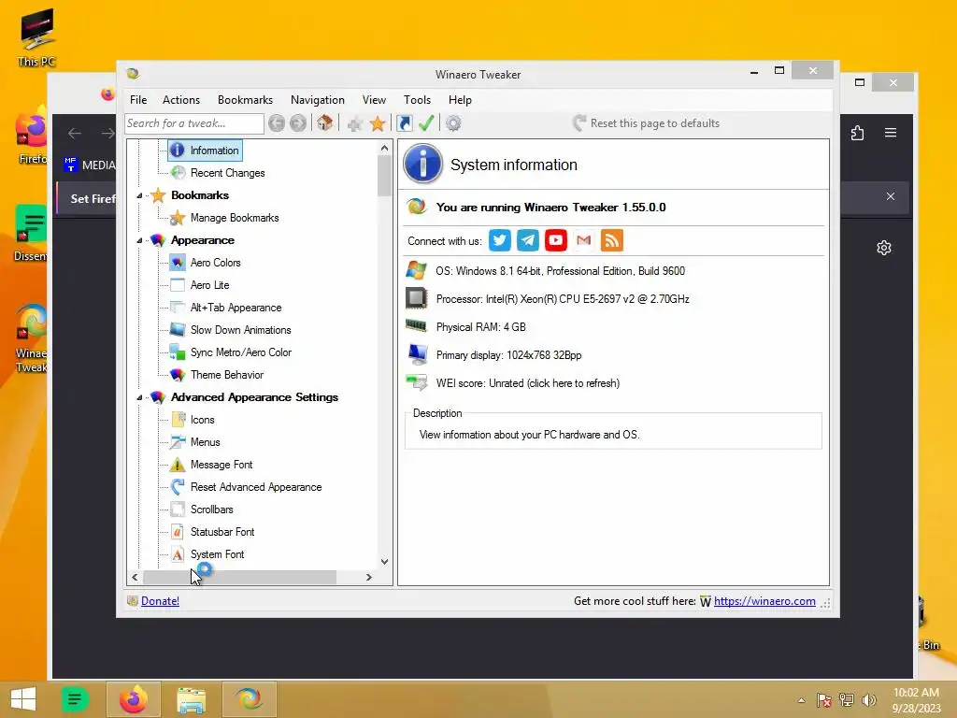
Task: Open Firefox extensions puzzle icon behind
Action: pyautogui.click(x=858, y=133)
